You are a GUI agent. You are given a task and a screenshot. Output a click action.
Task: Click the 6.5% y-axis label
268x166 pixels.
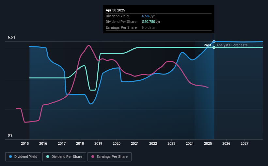pos(11,38)
